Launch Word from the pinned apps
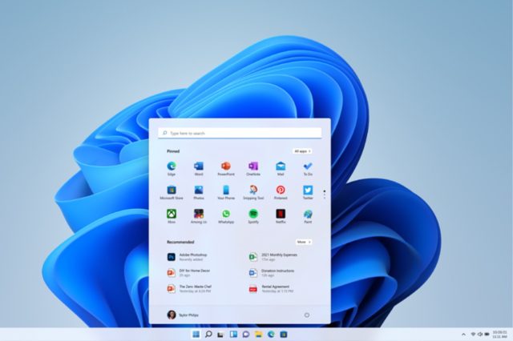513x341 pixels. pos(199,166)
